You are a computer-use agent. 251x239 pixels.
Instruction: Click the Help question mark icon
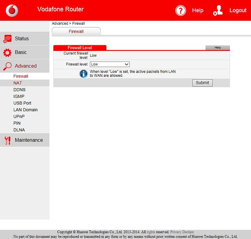click(180, 11)
